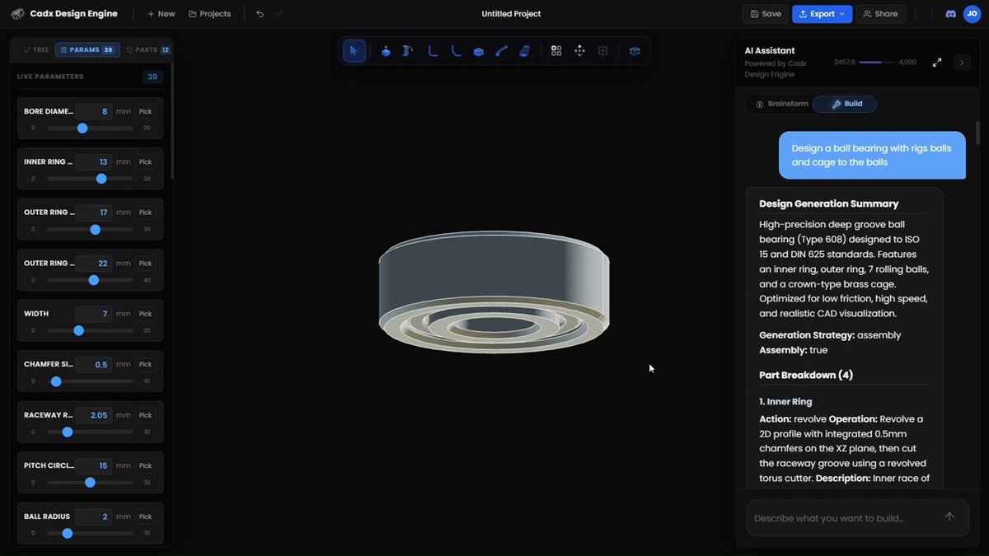
Task: Open the Projects menu
Action: tap(209, 14)
